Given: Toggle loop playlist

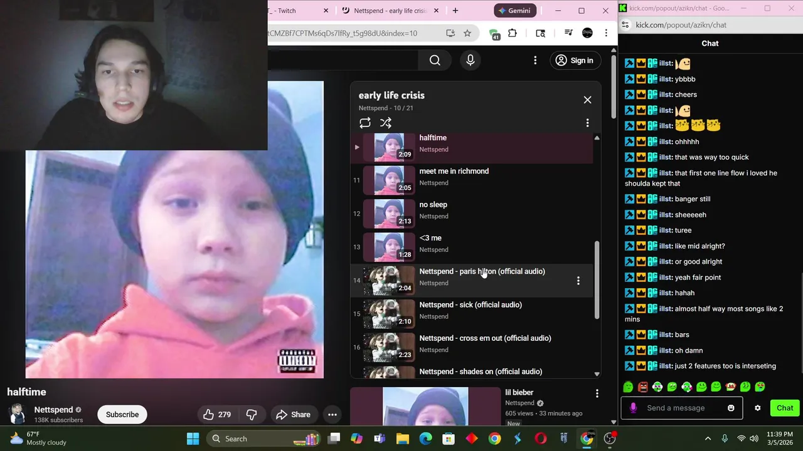Looking at the screenshot, I should (365, 123).
